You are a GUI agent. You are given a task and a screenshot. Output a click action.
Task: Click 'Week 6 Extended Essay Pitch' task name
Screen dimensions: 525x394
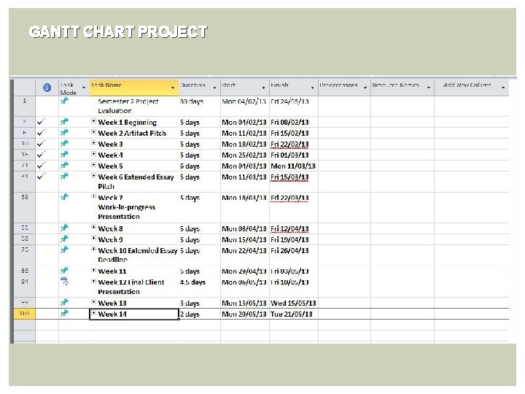136,182
